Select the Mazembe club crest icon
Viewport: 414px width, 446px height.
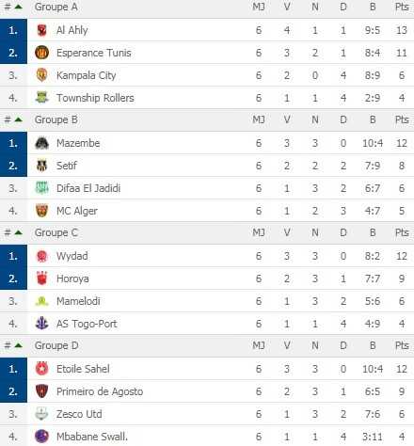[41, 143]
